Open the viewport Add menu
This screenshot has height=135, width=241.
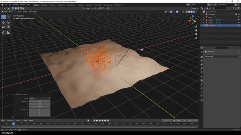pyautogui.click(x=30, y=12)
